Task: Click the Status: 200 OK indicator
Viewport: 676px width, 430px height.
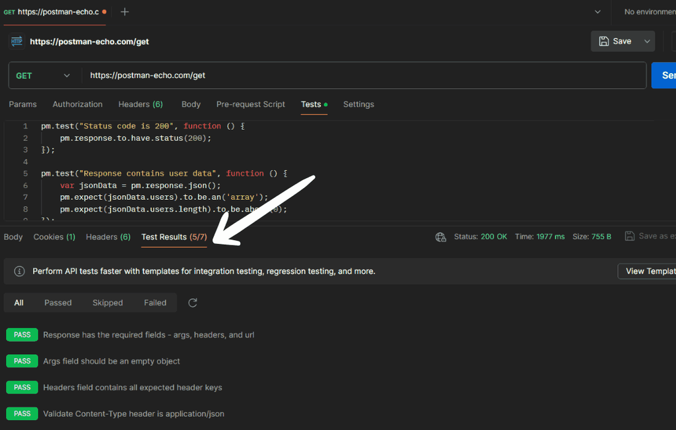Action: (x=481, y=237)
